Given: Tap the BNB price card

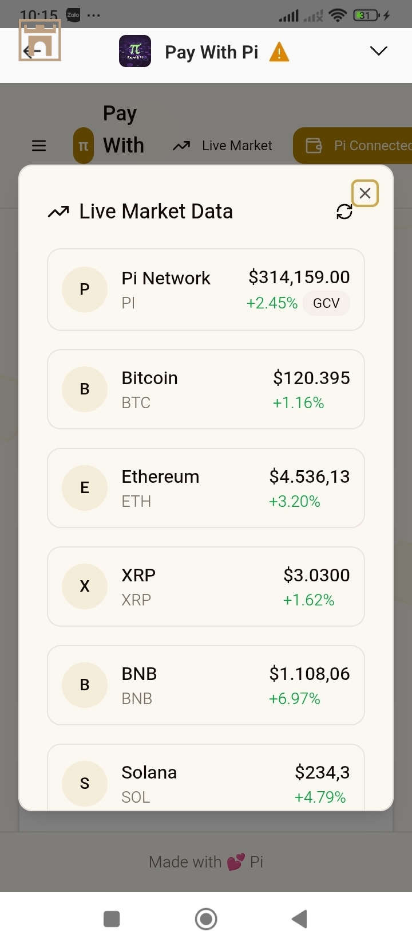Looking at the screenshot, I should pos(206,685).
